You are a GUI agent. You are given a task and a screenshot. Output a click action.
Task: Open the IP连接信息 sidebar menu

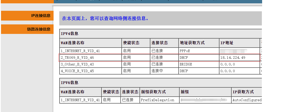27,16
